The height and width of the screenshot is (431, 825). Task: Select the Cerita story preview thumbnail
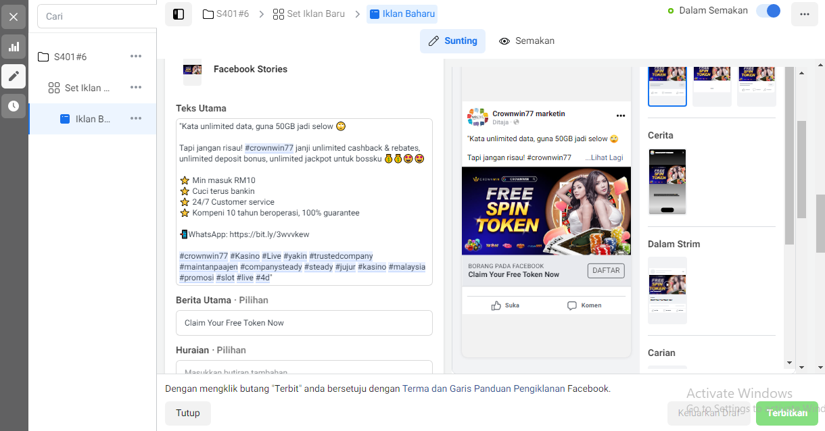pos(667,182)
